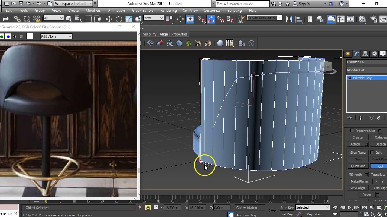Open the Create Selection Set dropdown

click(265, 18)
